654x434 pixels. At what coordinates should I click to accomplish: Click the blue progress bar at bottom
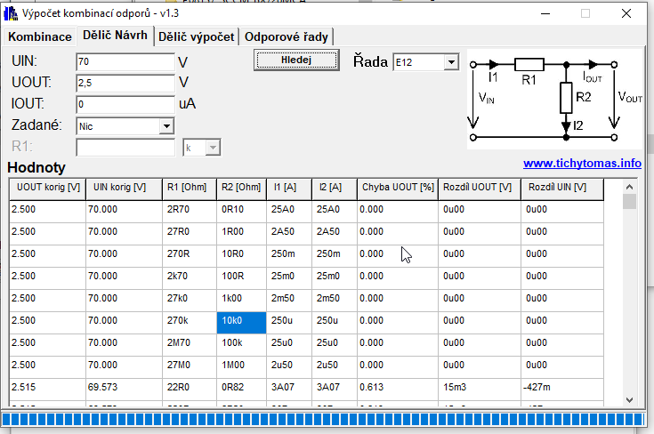click(x=327, y=419)
